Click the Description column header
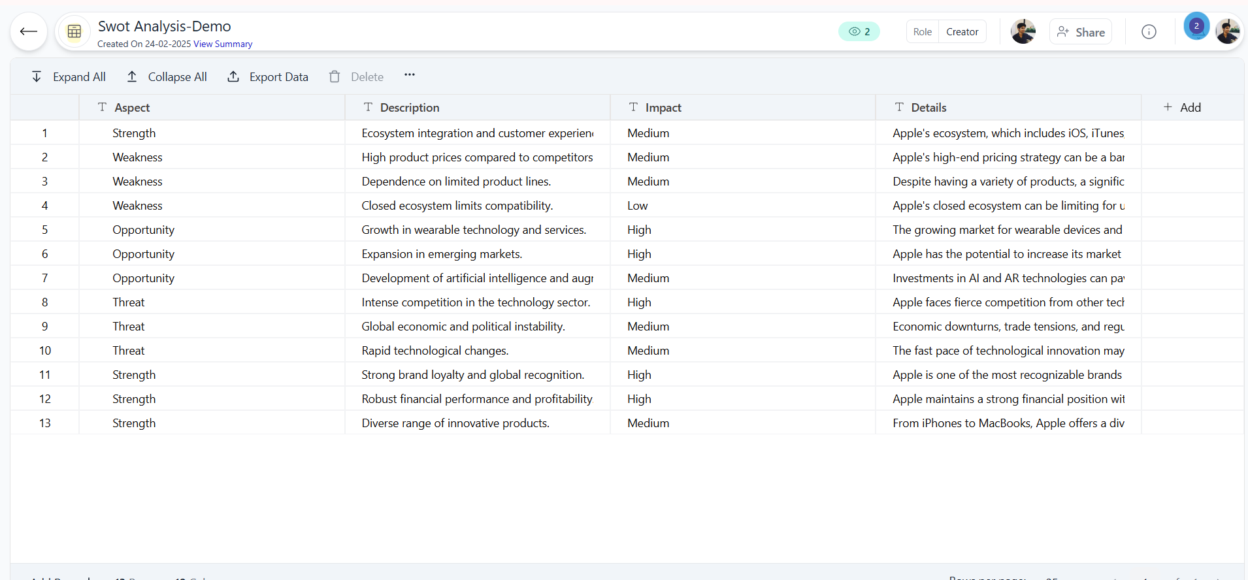Viewport: 1248px width, 580px height. (409, 108)
